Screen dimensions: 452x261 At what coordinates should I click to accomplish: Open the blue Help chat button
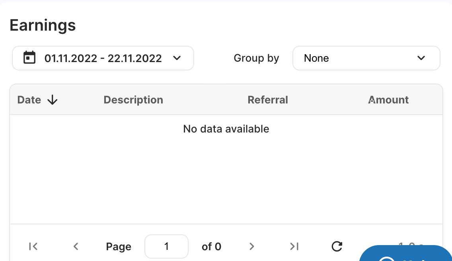405,253
